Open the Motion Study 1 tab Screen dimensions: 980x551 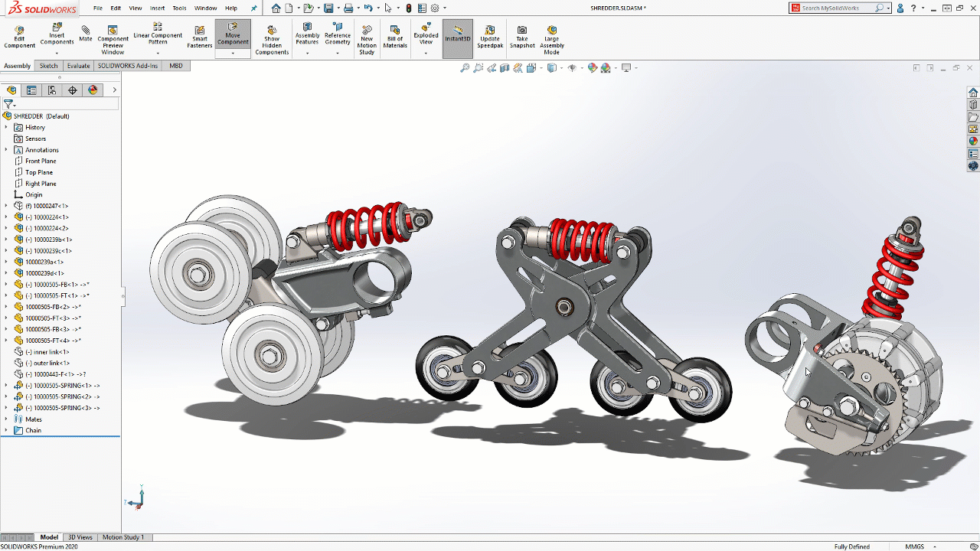pyautogui.click(x=122, y=537)
